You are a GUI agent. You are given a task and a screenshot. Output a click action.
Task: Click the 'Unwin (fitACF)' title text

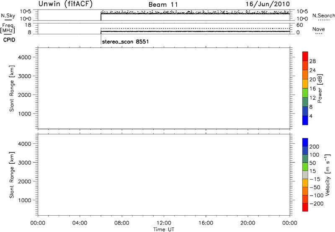[x=65, y=4]
